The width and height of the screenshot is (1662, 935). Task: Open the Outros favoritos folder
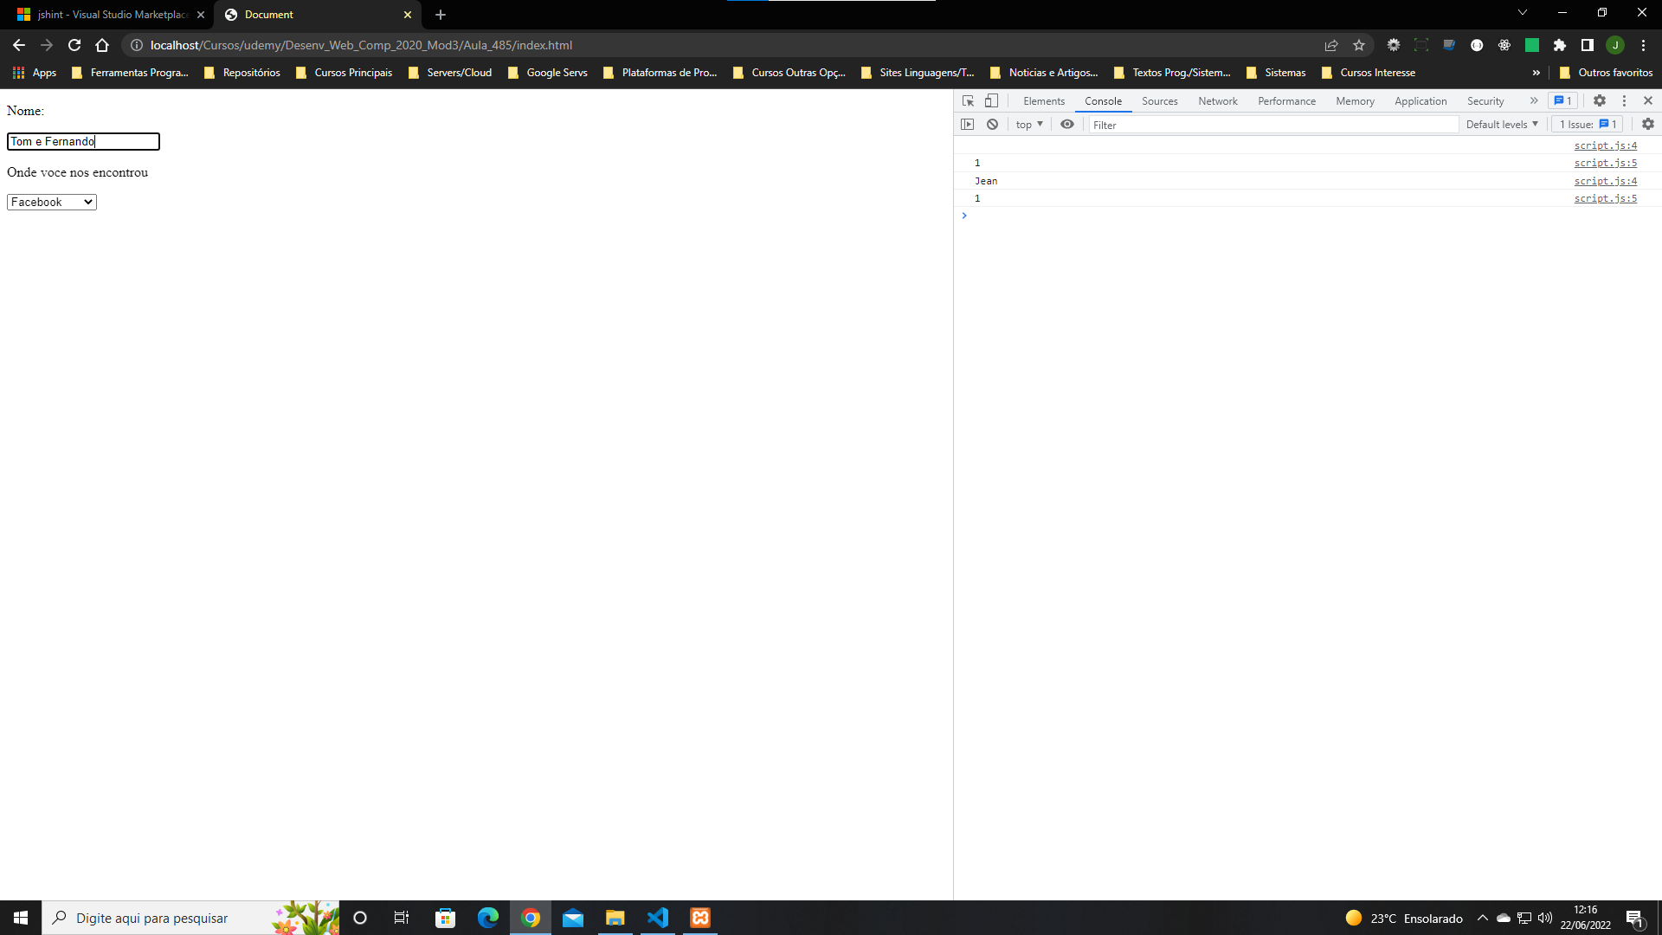pos(1606,73)
